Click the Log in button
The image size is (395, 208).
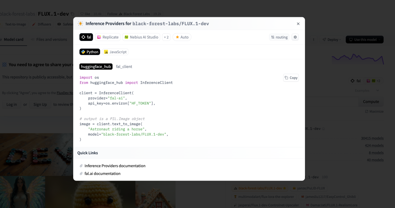12,104
